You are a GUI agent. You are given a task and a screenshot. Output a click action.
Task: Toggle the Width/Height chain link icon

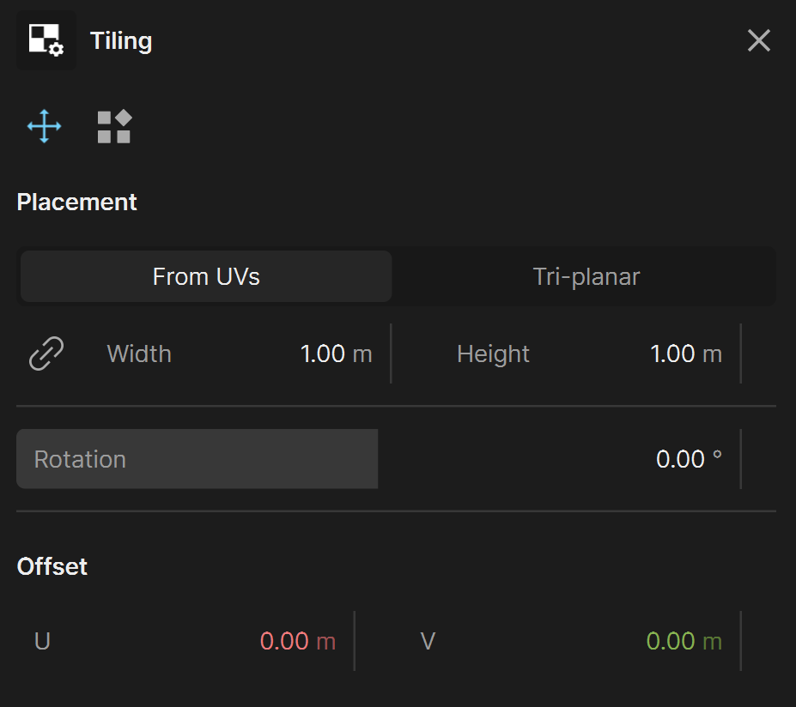[x=46, y=353]
